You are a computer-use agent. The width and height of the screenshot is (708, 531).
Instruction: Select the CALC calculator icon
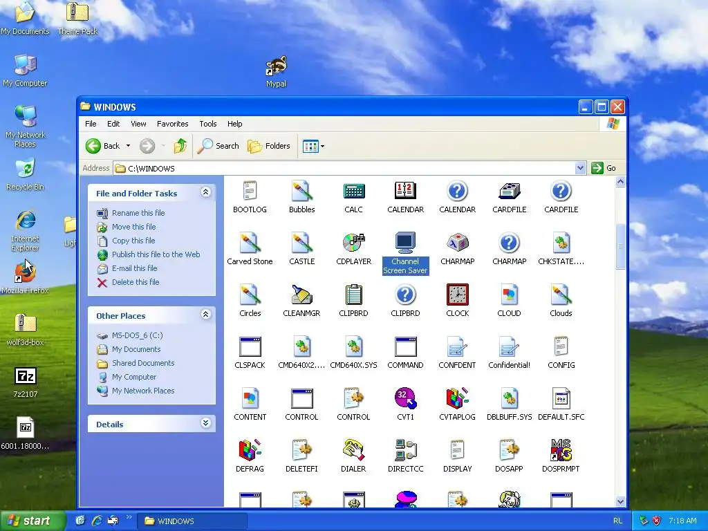tap(353, 197)
